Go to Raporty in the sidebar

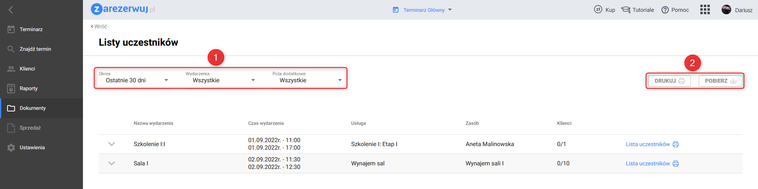click(x=28, y=89)
